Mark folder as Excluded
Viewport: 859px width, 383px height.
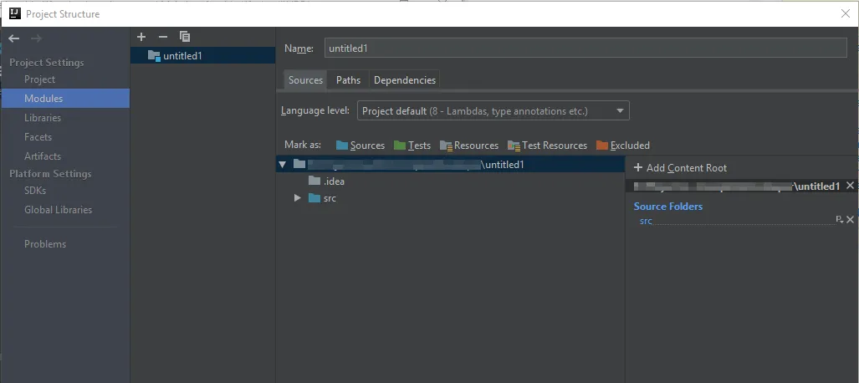623,146
